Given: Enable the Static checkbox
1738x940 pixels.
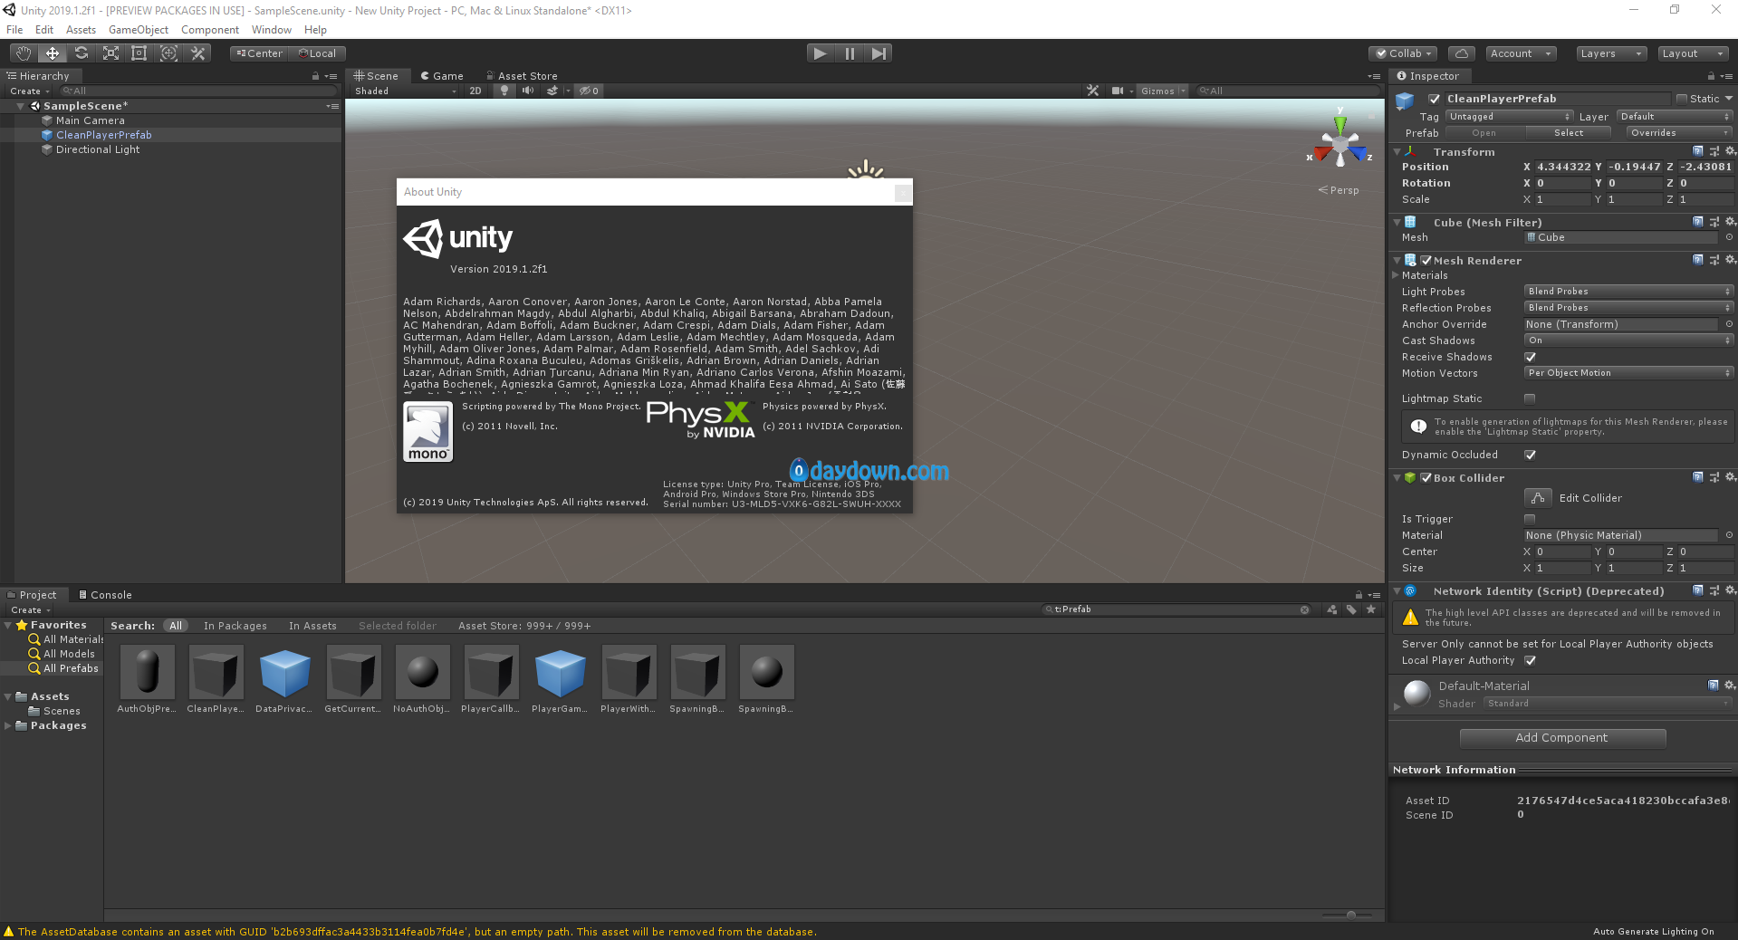Looking at the screenshot, I should (x=1681, y=99).
